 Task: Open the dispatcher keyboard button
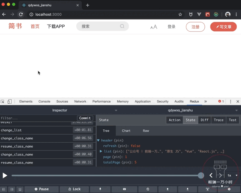coord(124,189)
